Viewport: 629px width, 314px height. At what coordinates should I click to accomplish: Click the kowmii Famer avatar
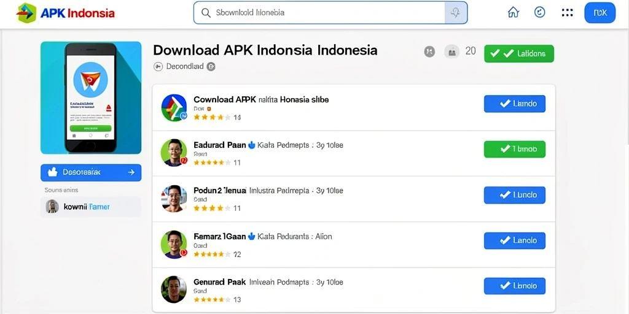[52, 207]
